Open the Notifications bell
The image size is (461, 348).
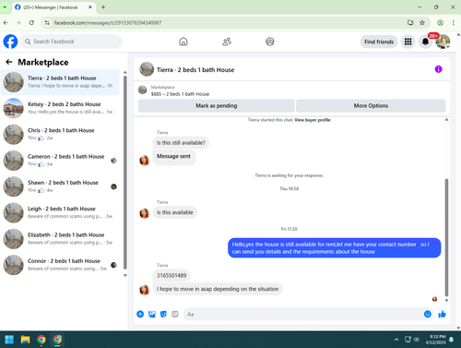[x=425, y=42]
